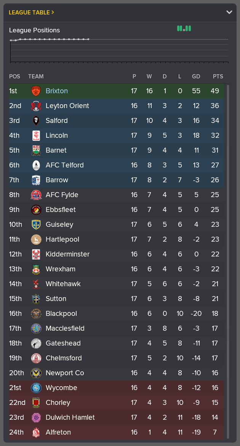This screenshot has width=240, height=446.
Task: Select the Dulwich Hamlet table row
Action: click(x=120, y=417)
